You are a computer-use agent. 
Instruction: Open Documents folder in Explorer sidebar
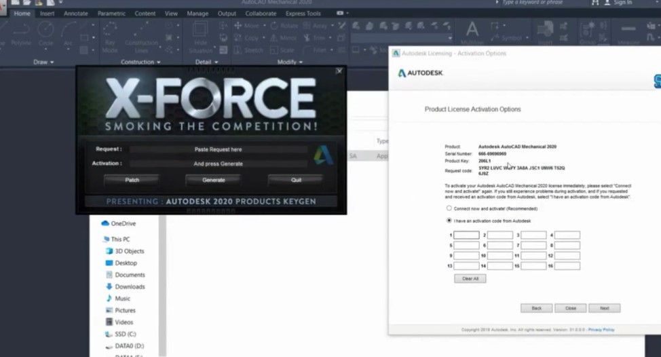(x=125, y=274)
